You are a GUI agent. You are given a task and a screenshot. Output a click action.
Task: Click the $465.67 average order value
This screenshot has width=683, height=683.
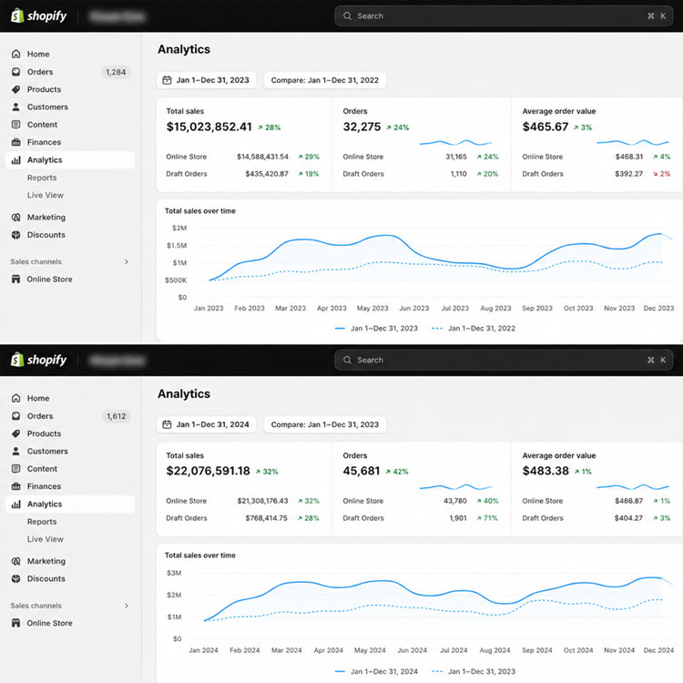545,127
